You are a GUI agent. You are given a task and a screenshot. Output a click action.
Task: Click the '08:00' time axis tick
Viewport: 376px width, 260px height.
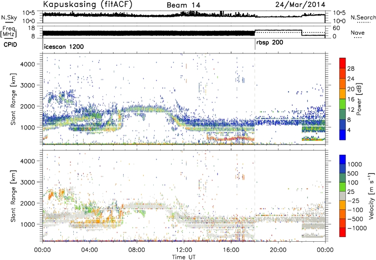[x=137, y=250]
